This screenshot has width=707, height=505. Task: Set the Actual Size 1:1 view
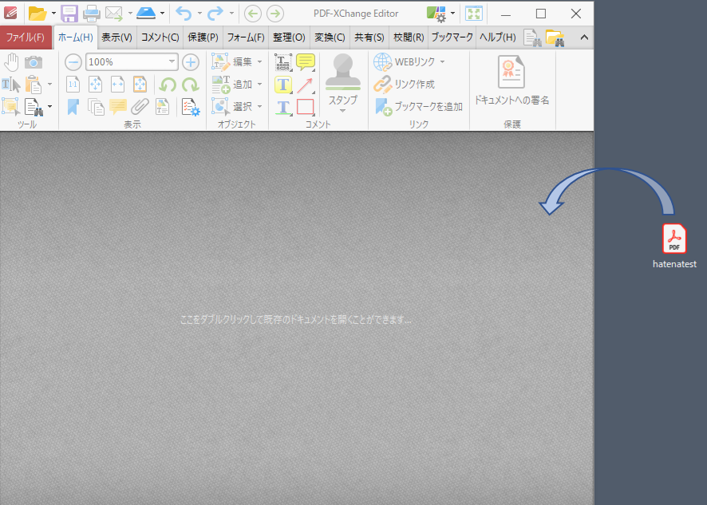(x=73, y=85)
